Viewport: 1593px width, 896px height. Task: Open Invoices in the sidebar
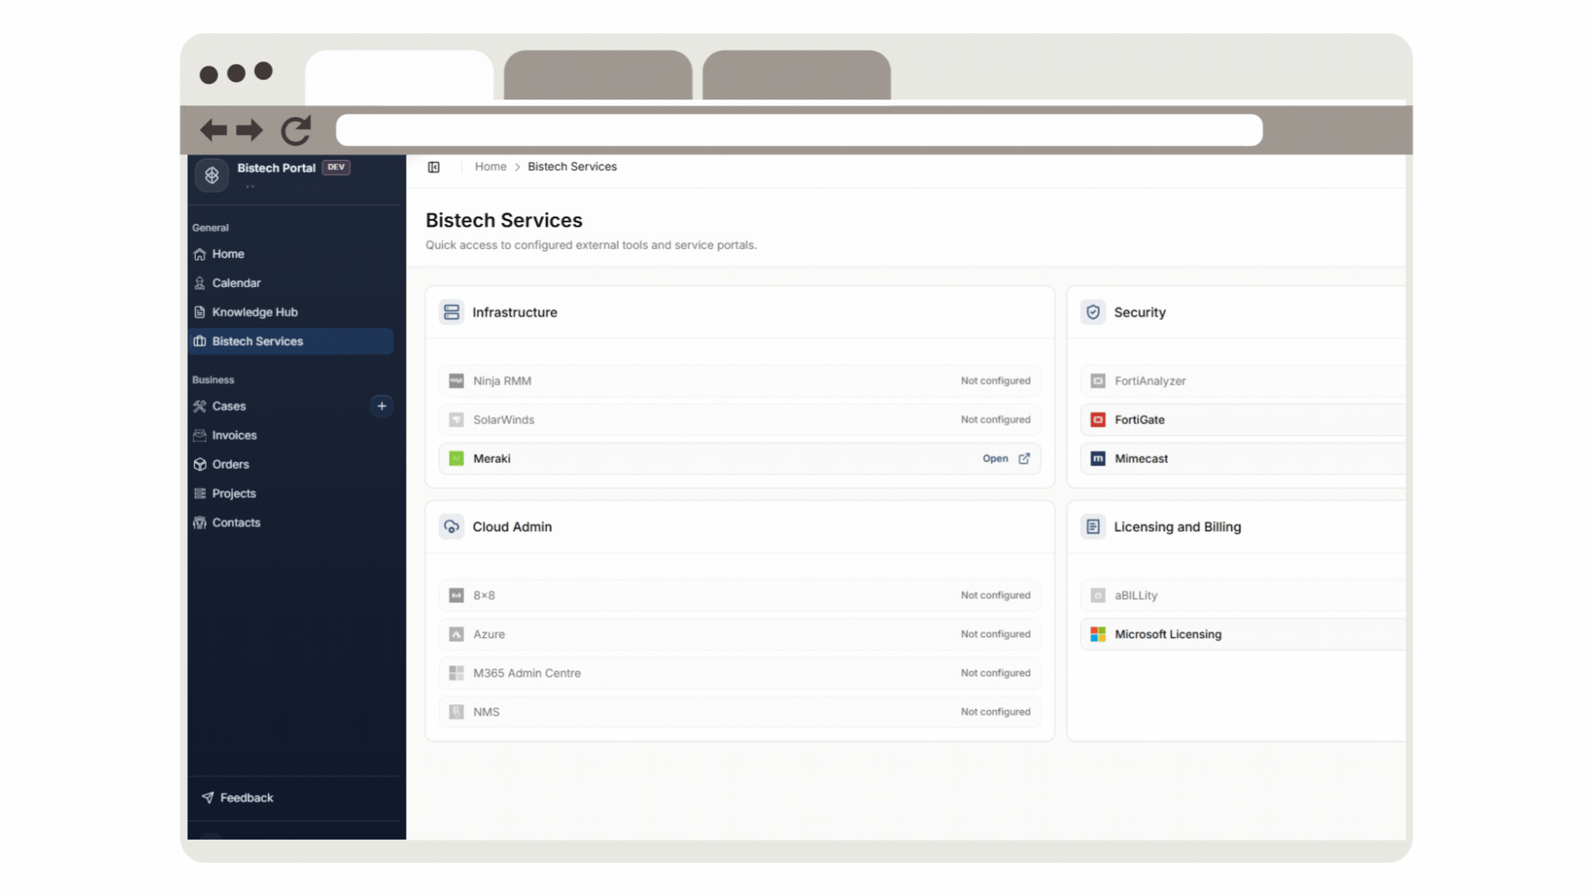[x=290, y=435]
